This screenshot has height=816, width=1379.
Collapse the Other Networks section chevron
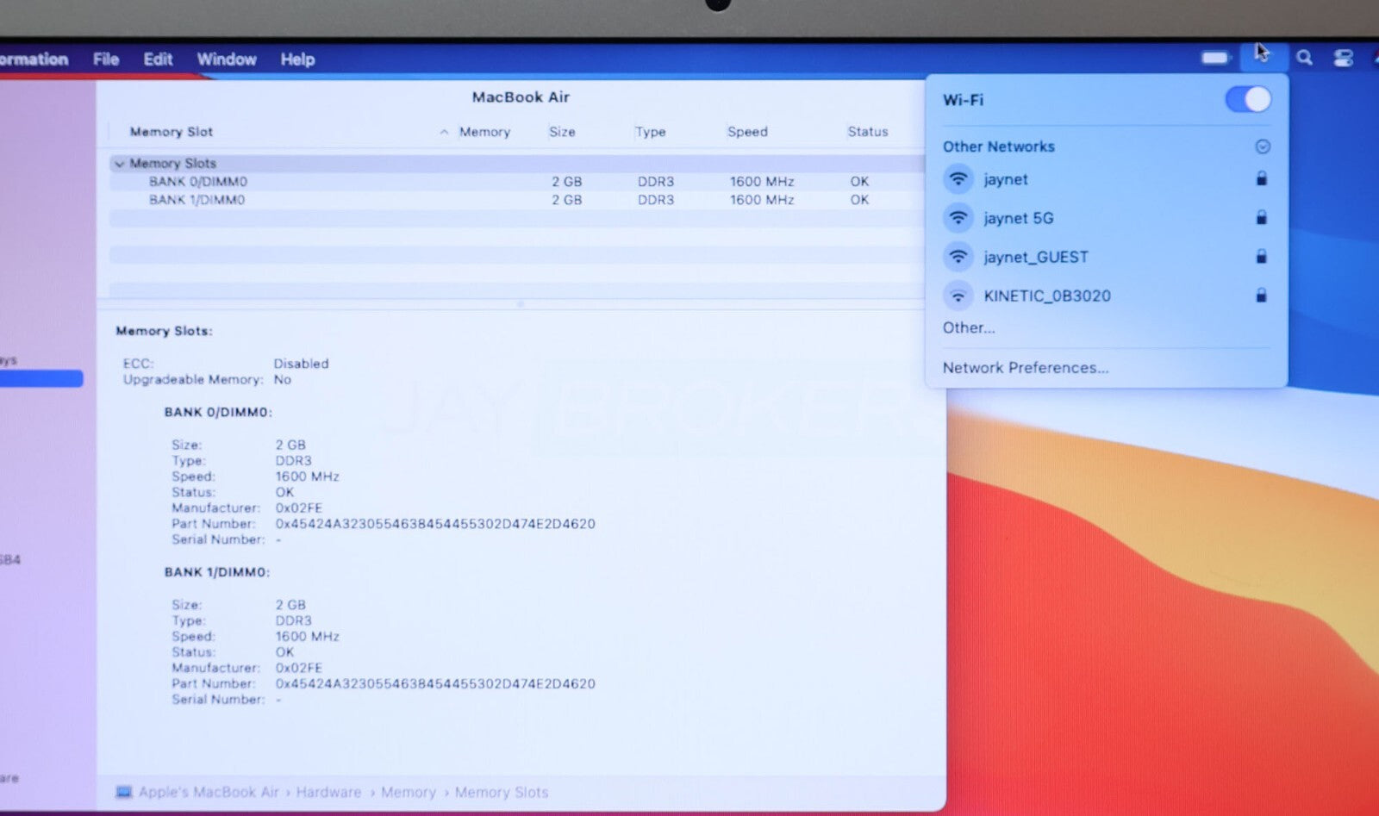tap(1263, 146)
